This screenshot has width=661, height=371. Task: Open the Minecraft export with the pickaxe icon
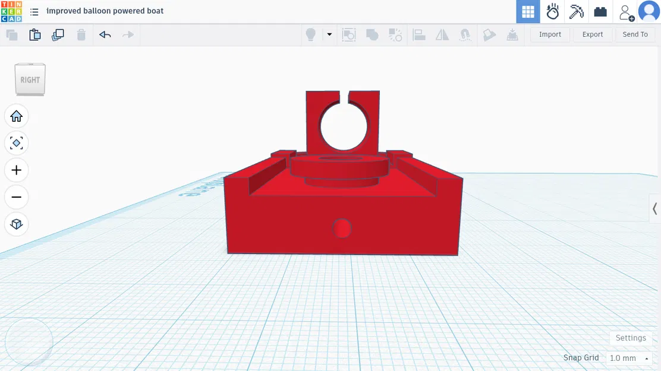tap(576, 11)
